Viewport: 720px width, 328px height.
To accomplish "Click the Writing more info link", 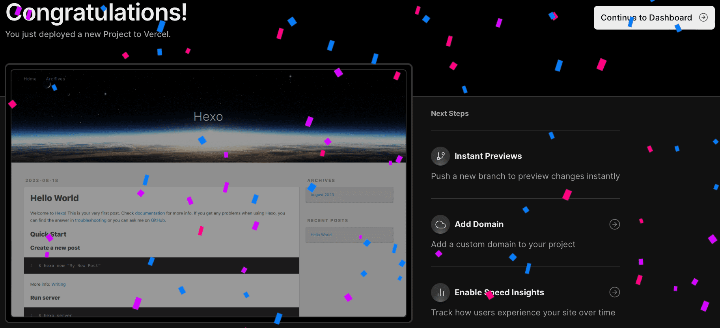I will pyautogui.click(x=58, y=284).
